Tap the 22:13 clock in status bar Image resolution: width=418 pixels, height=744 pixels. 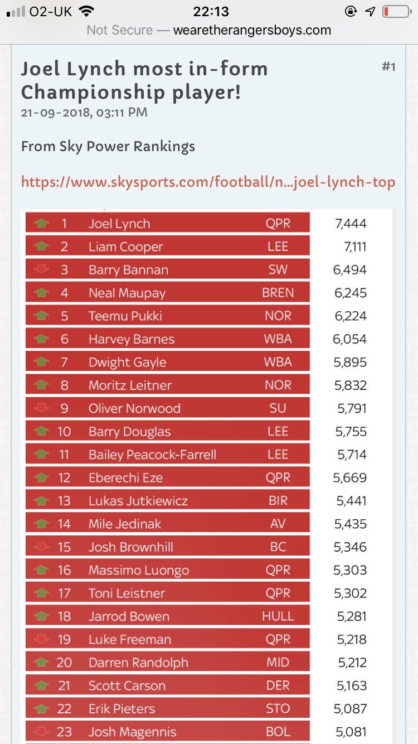coord(211,12)
